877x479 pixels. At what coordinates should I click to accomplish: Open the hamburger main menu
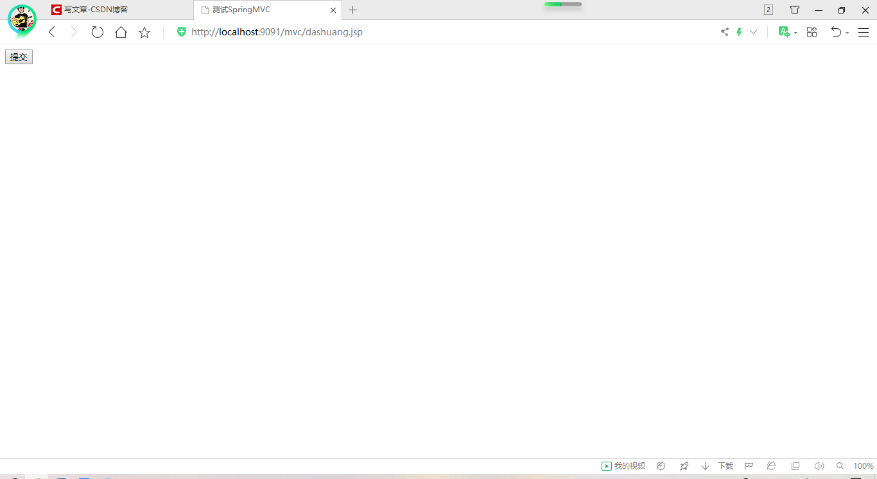[864, 32]
